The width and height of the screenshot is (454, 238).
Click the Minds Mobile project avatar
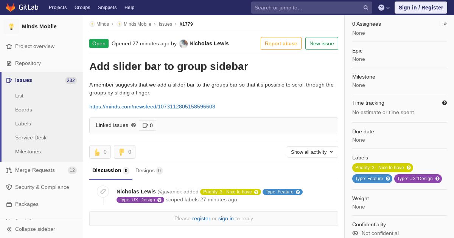click(11, 26)
